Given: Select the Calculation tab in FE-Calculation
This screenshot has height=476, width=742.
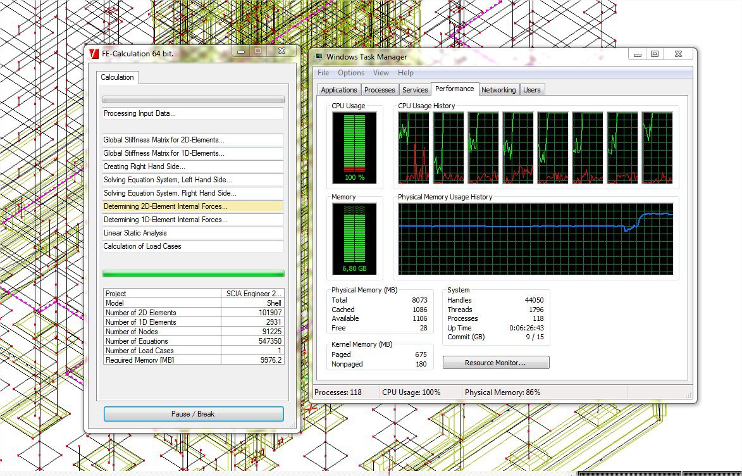Looking at the screenshot, I should click(118, 77).
